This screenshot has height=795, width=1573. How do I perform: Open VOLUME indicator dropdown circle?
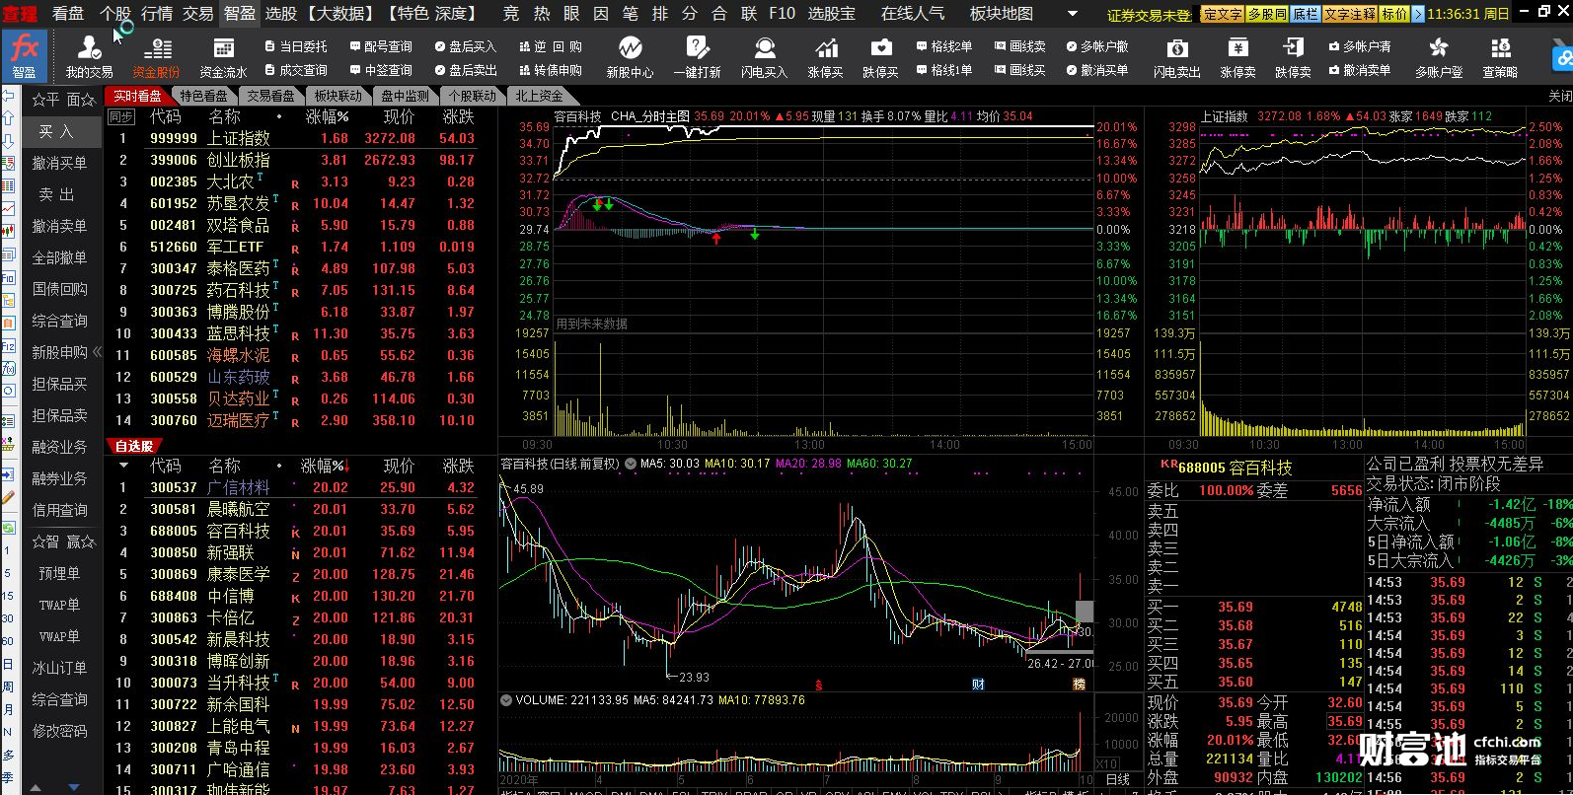[x=506, y=700]
